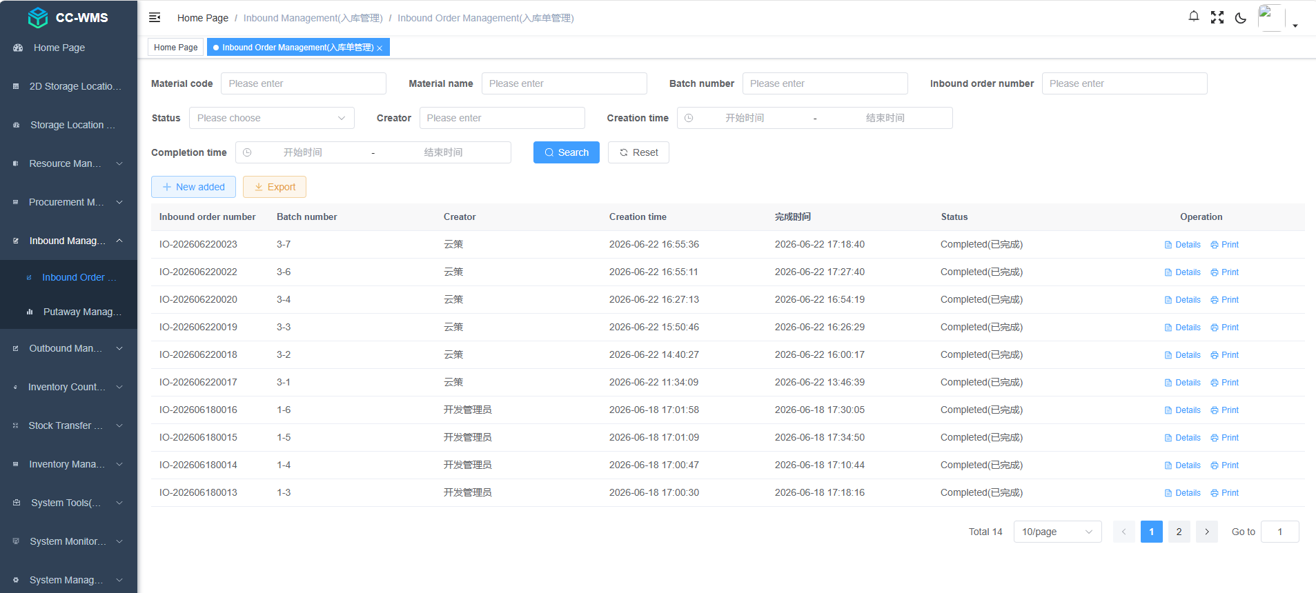Expand Inventory Count menu
Viewport: 1316px width, 593px height.
(68, 387)
